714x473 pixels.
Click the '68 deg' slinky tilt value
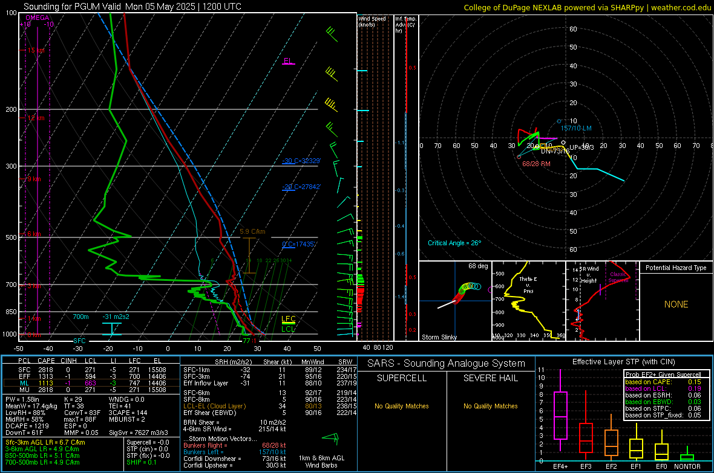click(478, 266)
